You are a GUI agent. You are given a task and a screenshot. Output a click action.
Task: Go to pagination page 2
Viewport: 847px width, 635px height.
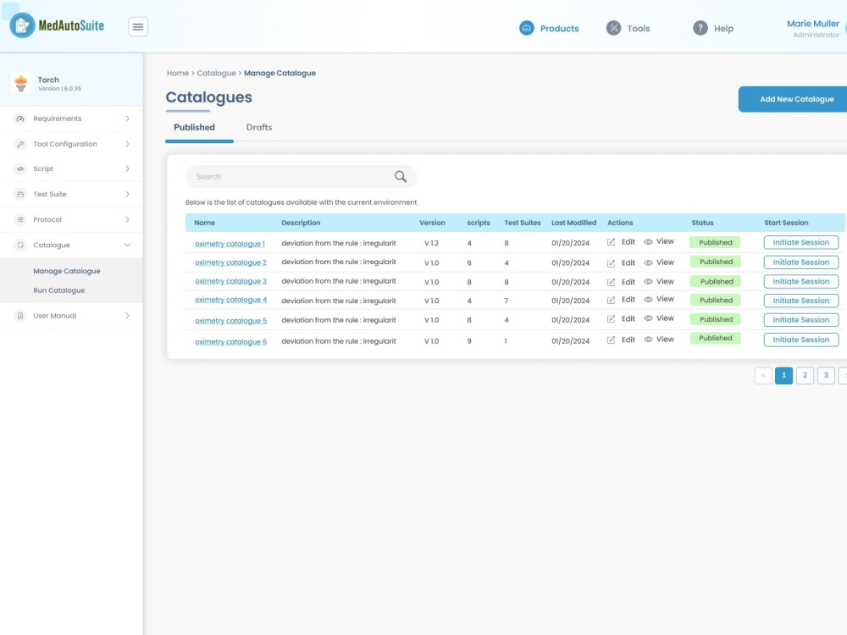pyautogui.click(x=805, y=375)
